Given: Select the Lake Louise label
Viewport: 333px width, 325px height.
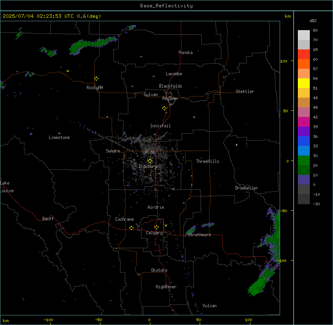Looking at the screenshot, I should tap(7, 187).
